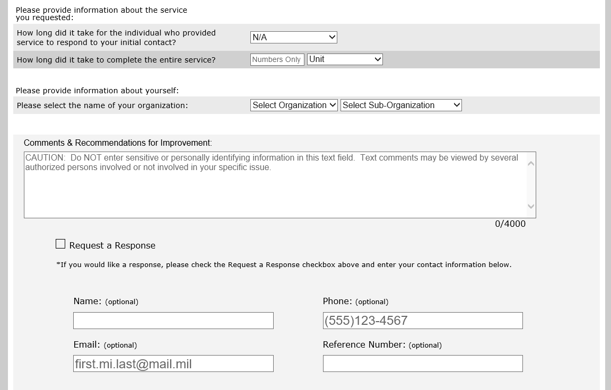The image size is (611, 390).
Task: Click the Phone number input field
Action: pos(423,321)
